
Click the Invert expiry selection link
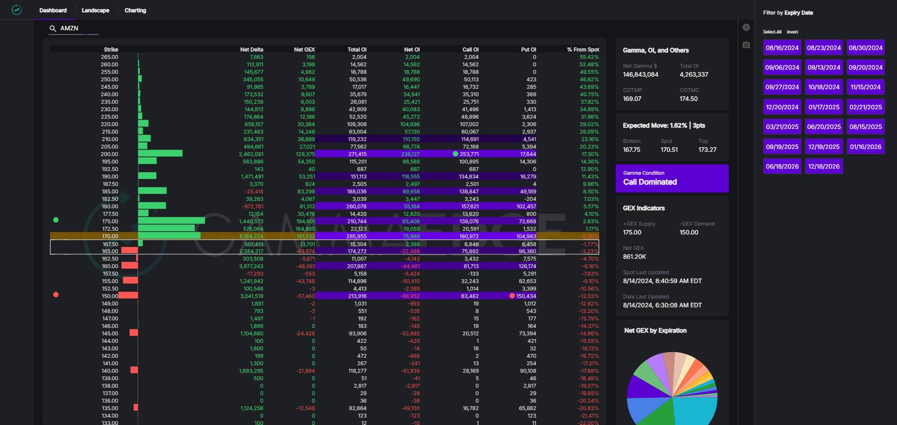(x=792, y=32)
